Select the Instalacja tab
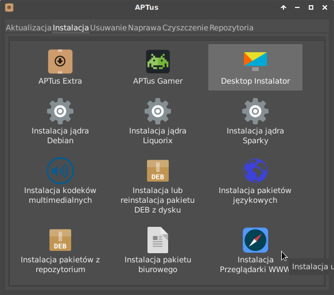This screenshot has width=334, height=295. pyautogui.click(x=71, y=27)
